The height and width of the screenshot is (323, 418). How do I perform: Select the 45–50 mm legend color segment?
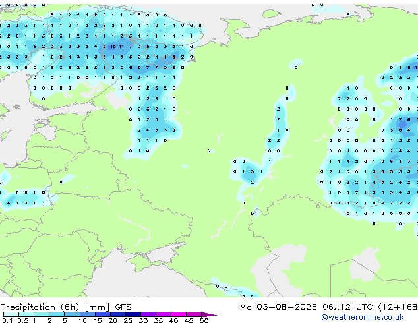tap(194, 314)
